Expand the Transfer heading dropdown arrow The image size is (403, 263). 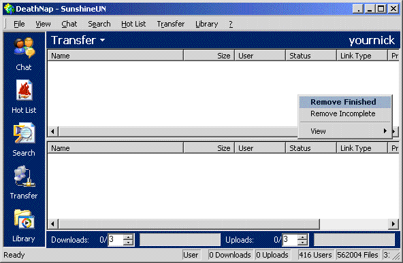click(x=103, y=40)
